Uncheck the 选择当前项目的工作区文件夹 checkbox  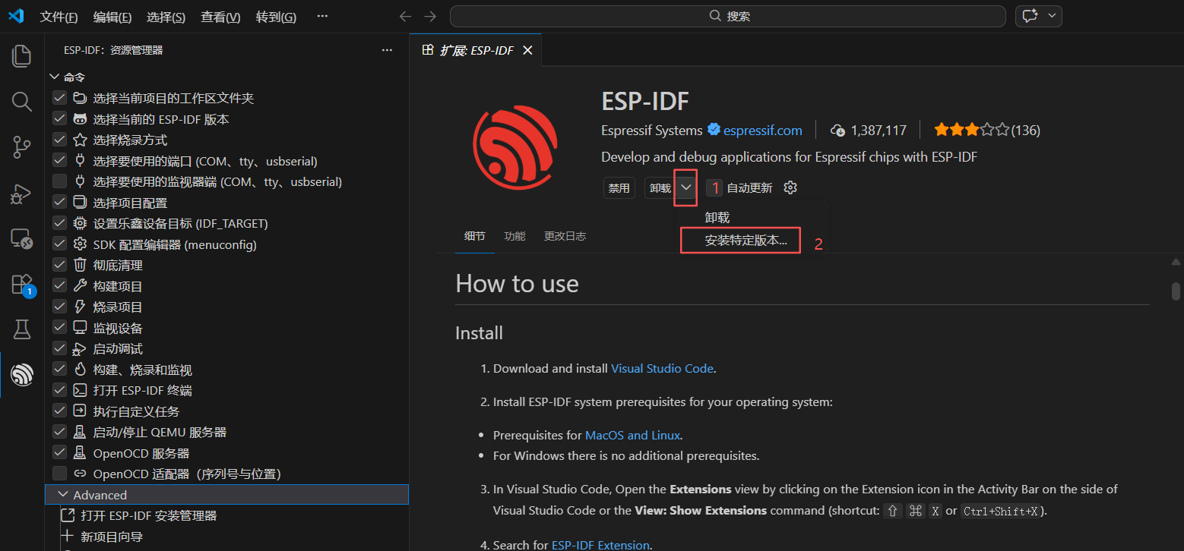point(59,98)
